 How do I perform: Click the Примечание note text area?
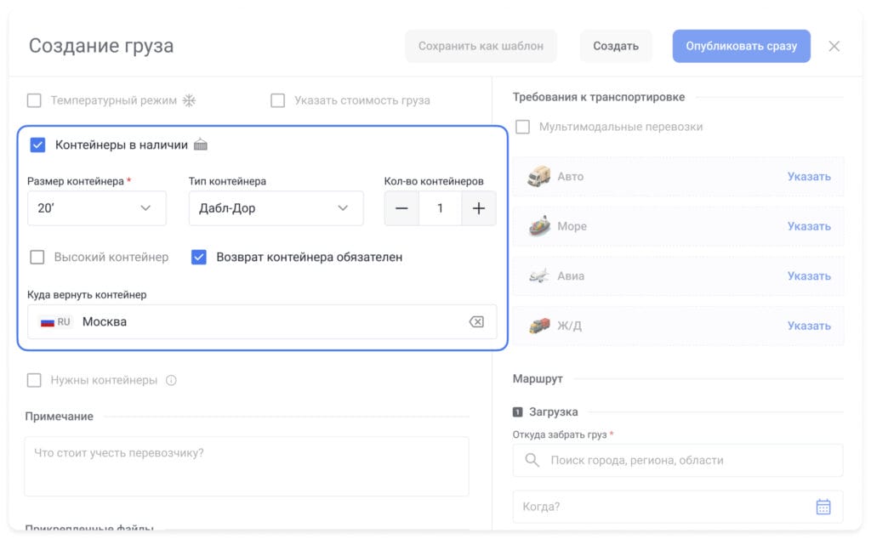[x=247, y=466]
